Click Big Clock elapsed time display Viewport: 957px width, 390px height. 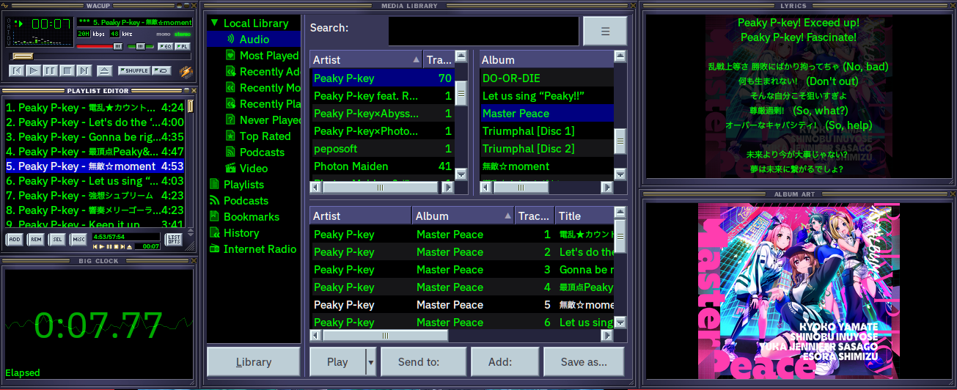[x=98, y=326]
